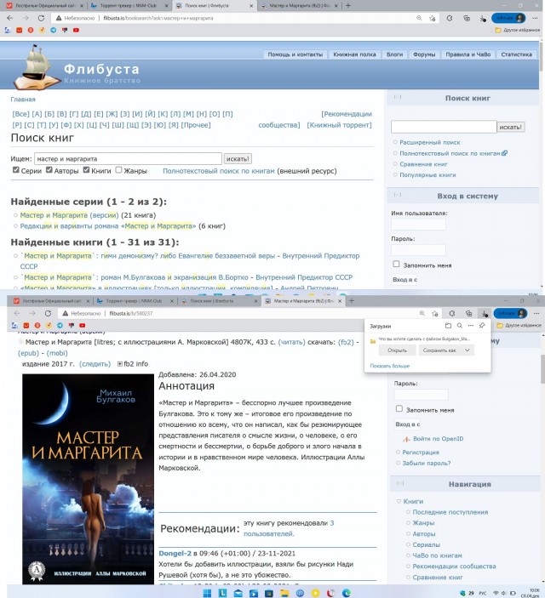Viewport: 545px width, 598px height.
Task: Uncheck the Книги checkbox
Action: [x=86, y=170]
